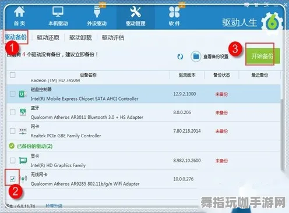Check the Realtek PCIe GBE checkbox
This screenshot has height=213, width=289.
pyautogui.click(x=13, y=131)
